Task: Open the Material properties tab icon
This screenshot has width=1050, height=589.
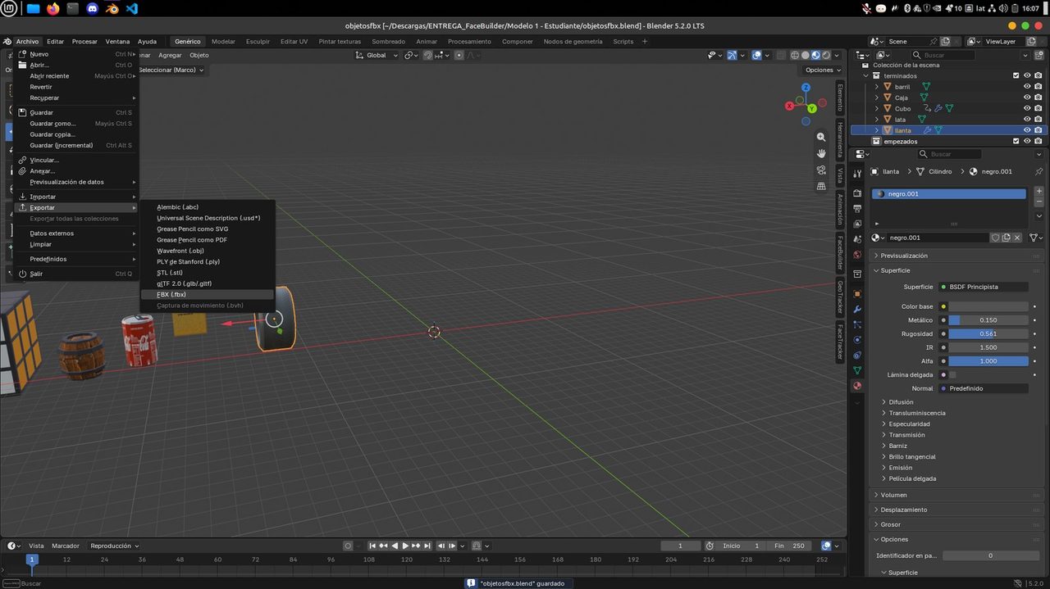Action: [857, 386]
